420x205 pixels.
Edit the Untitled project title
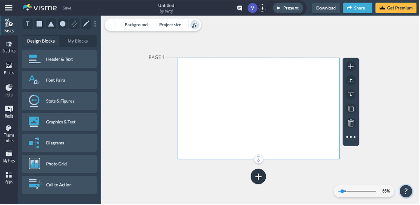pos(166,5)
